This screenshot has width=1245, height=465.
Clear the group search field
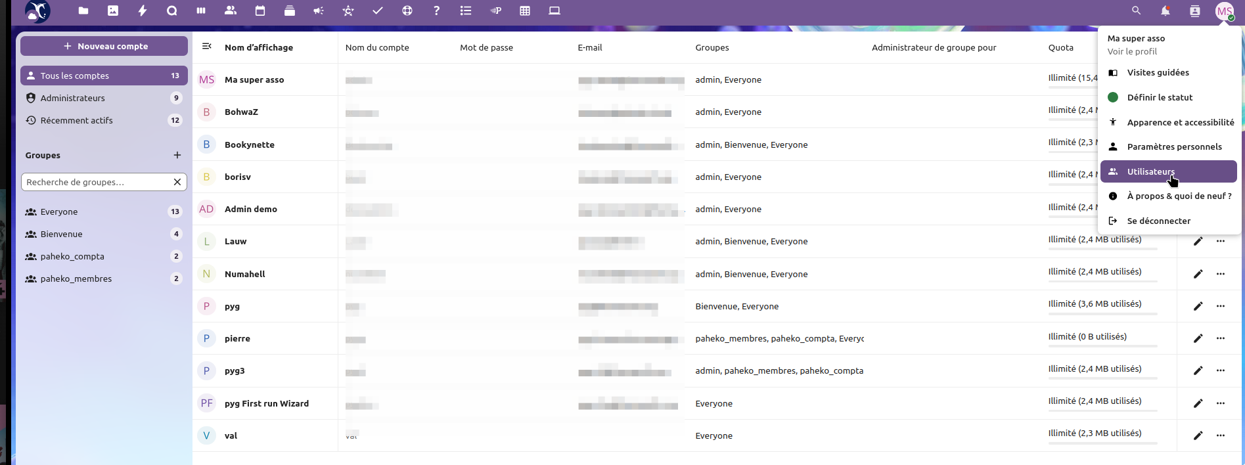(177, 182)
